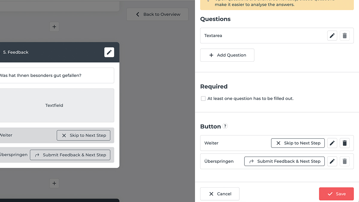359x202 pixels.
Task: Select Skip to Next Step action for Weiter
Action: pyautogui.click(x=298, y=143)
